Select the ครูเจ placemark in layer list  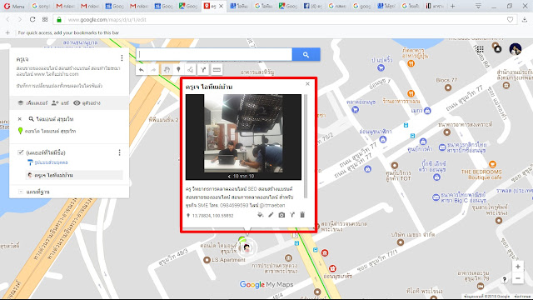coord(74,175)
